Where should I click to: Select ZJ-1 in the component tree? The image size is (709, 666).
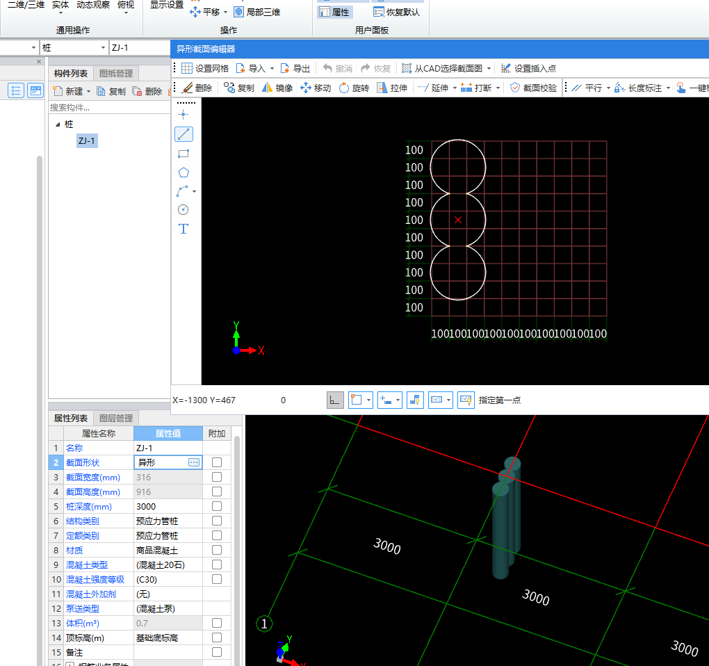pyautogui.click(x=87, y=140)
